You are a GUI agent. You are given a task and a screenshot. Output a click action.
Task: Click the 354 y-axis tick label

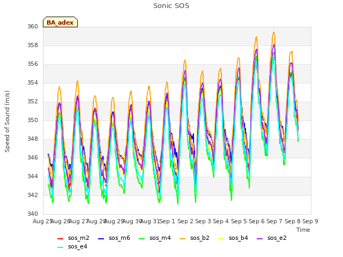pos(33,83)
